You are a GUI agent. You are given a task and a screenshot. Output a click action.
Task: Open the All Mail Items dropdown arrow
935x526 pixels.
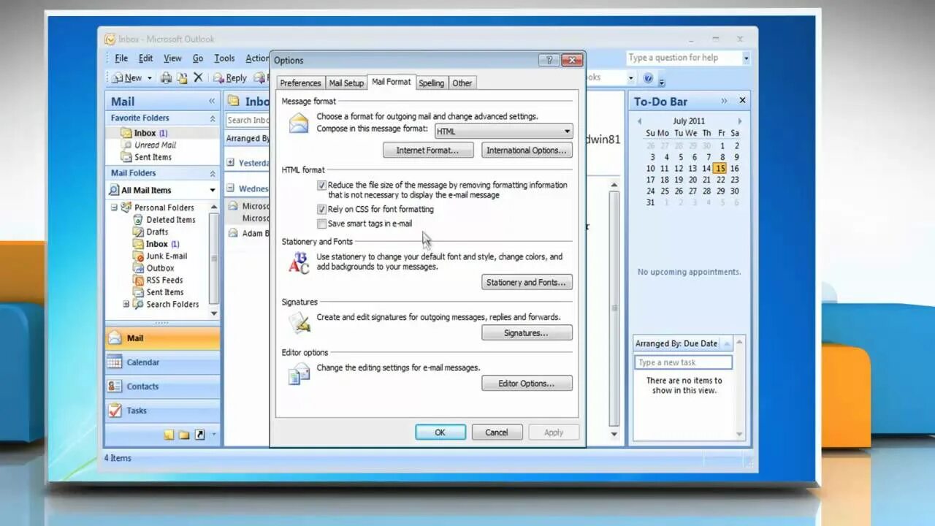(213, 190)
